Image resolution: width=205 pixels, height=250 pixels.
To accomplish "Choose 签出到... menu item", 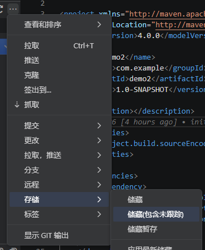I will point(59,90).
